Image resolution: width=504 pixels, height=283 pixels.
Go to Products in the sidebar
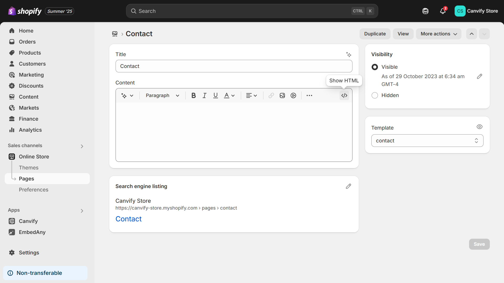[30, 53]
